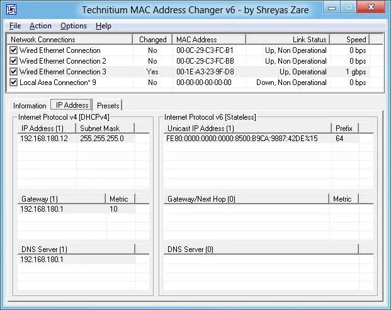Screen dimensions: 391x310
Task: Click the "1 gbps" speed value
Action: [x=356, y=72]
